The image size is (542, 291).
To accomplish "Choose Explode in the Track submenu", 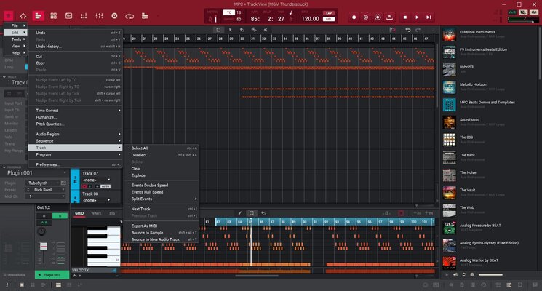I will (x=162, y=175).
